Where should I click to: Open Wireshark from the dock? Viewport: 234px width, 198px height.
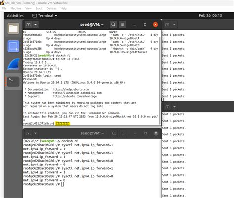(x=13, y=64)
